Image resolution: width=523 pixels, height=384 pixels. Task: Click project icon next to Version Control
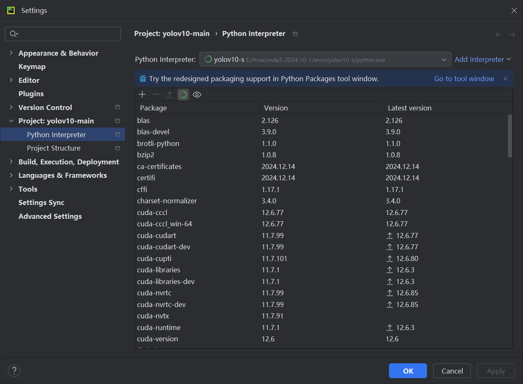pyautogui.click(x=117, y=108)
